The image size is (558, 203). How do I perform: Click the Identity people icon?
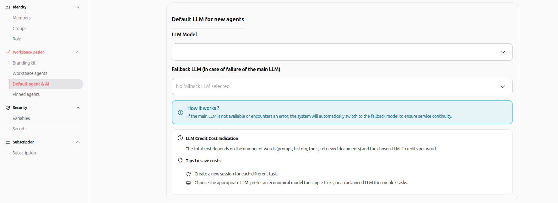(8, 7)
